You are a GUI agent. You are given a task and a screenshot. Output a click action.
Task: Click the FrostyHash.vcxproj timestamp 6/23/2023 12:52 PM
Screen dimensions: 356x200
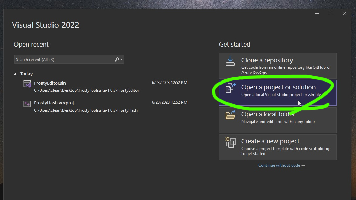pos(169,102)
